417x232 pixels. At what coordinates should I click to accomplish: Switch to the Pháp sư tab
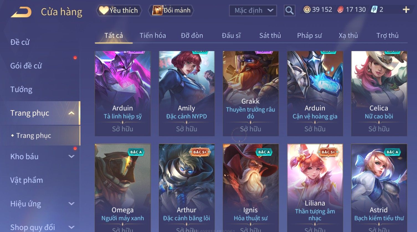(309, 36)
